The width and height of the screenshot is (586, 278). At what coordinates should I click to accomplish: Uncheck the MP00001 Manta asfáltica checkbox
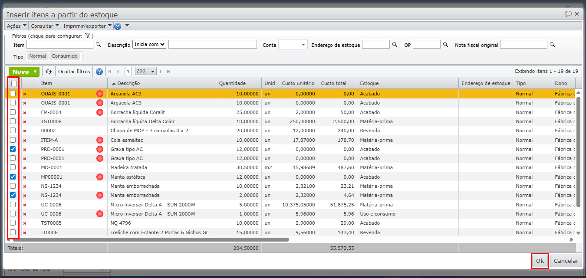click(13, 177)
